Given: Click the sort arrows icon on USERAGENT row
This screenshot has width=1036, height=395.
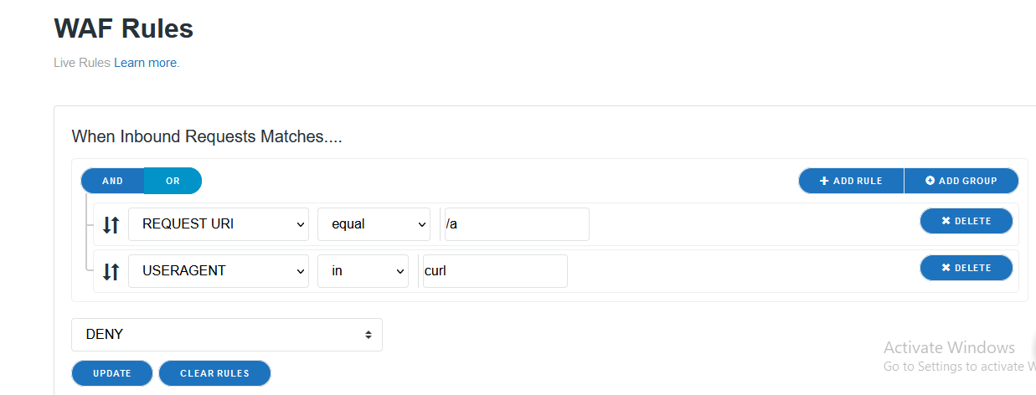Looking at the screenshot, I should click(111, 271).
